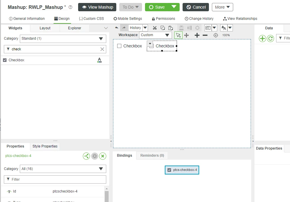The height and width of the screenshot is (202, 290).
Task: Click the ptcs-checkbox-4 green title link
Action: point(18,156)
